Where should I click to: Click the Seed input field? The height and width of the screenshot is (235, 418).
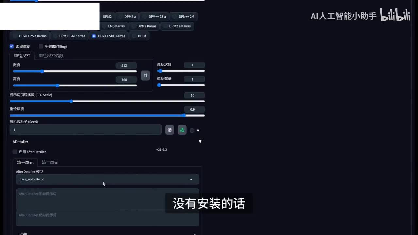coord(86,130)
